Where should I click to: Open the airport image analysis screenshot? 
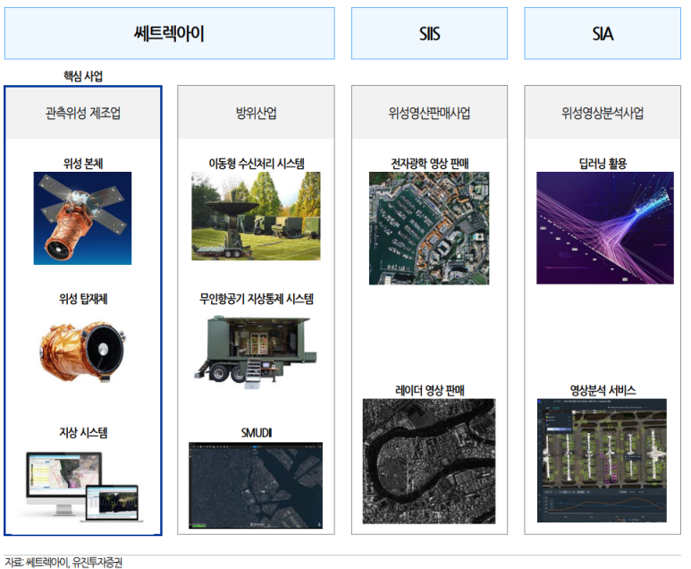point(602,461)
